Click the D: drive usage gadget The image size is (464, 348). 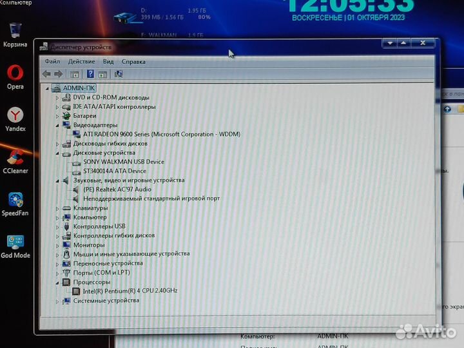[x=162, y=15]
